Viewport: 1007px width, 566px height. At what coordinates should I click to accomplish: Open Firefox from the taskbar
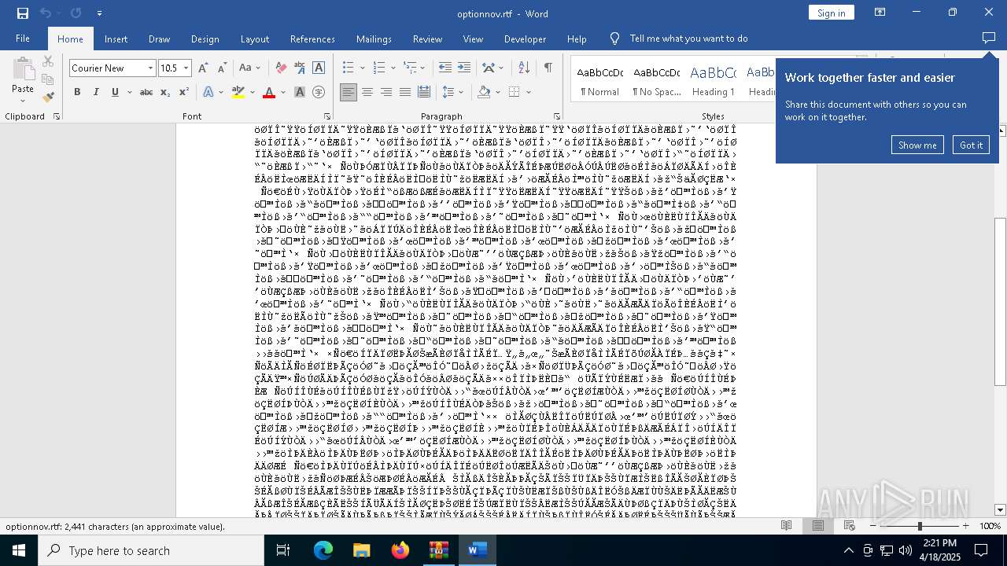400,550
